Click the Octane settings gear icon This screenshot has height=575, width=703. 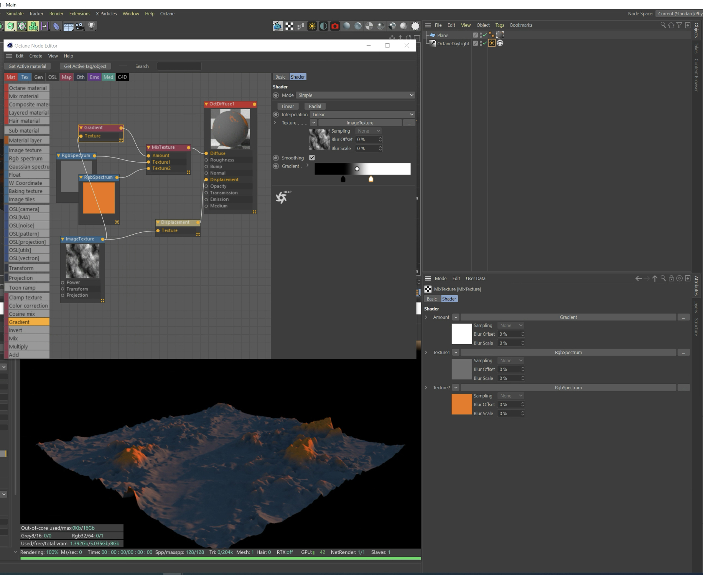point(415,26)
